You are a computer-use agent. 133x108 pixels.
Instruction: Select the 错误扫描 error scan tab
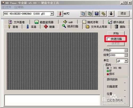70,26
